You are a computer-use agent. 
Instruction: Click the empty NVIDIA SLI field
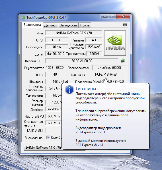click(x=54, y=130)
